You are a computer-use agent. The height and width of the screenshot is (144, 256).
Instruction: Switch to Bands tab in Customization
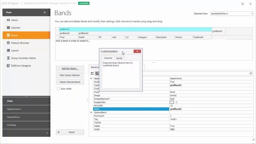coord(119,58)
